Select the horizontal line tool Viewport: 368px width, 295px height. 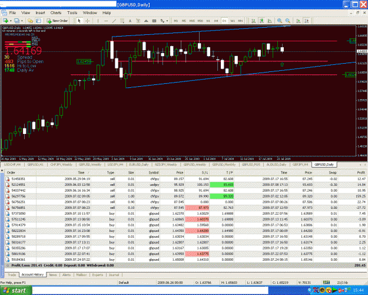point(106,21)
